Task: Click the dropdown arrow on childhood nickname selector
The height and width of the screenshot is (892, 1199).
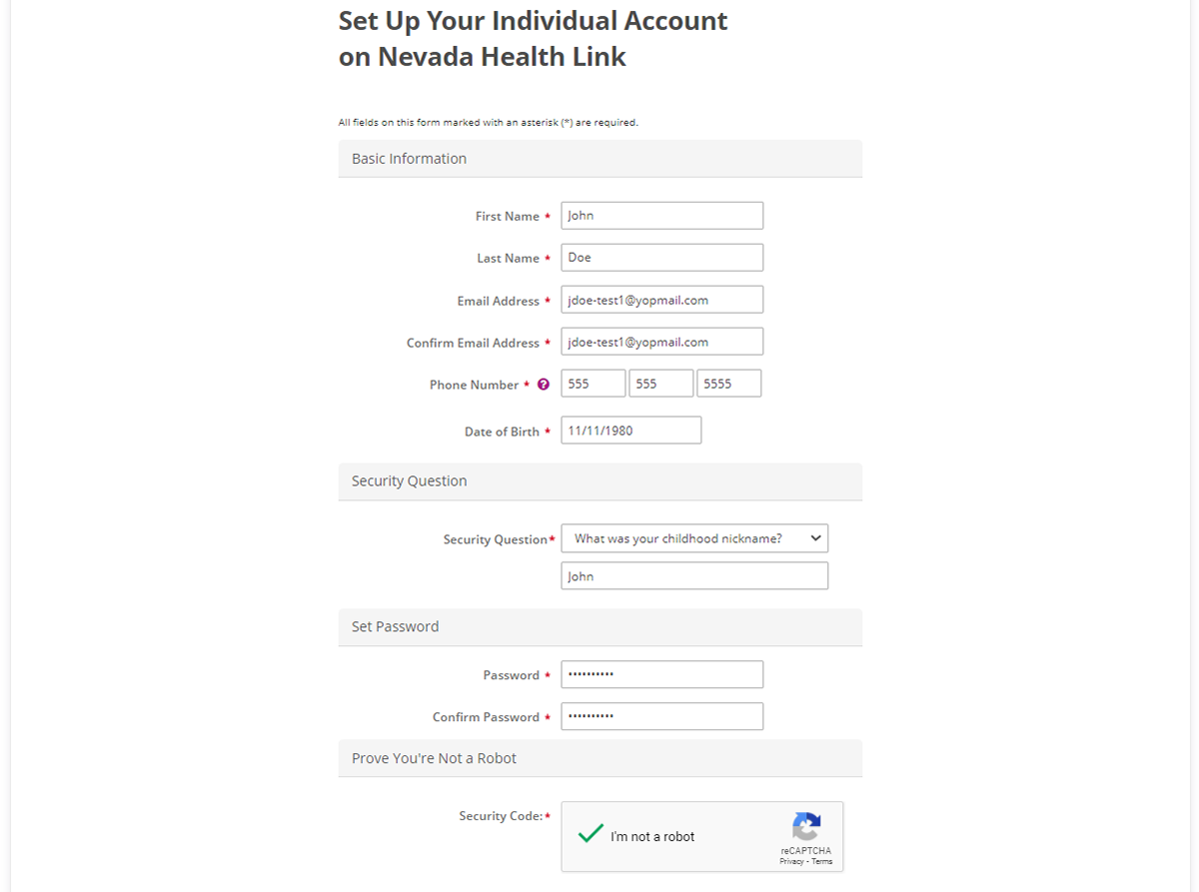Action: coord(815,538)
